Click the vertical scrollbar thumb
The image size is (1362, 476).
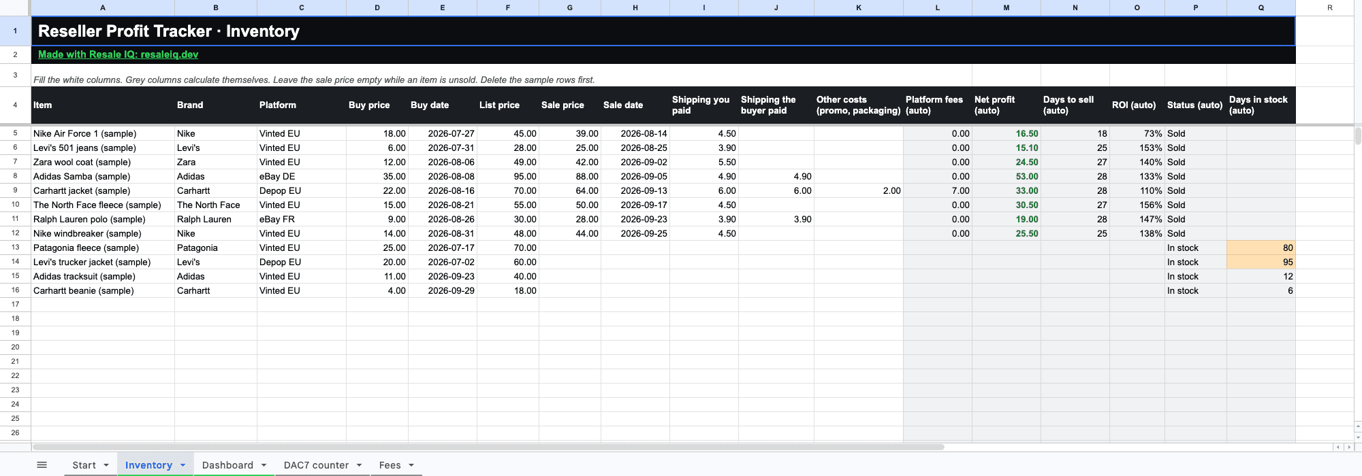point(1357,136)
